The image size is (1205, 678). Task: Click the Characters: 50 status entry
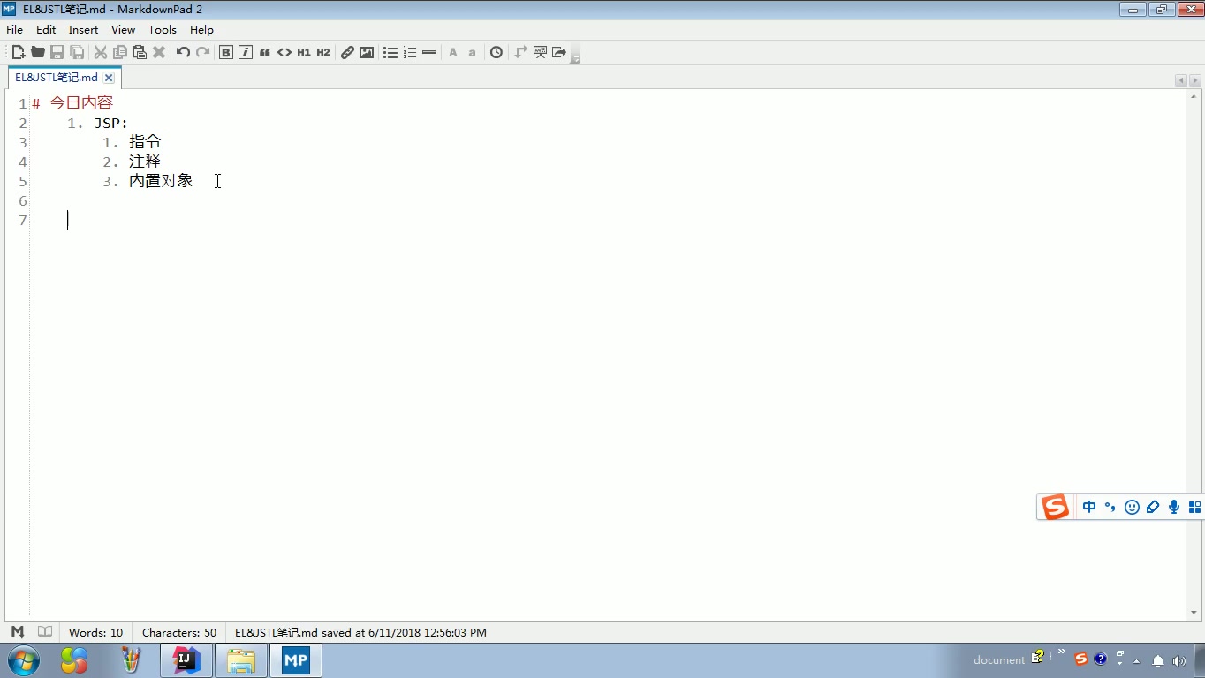click(178, 632)
